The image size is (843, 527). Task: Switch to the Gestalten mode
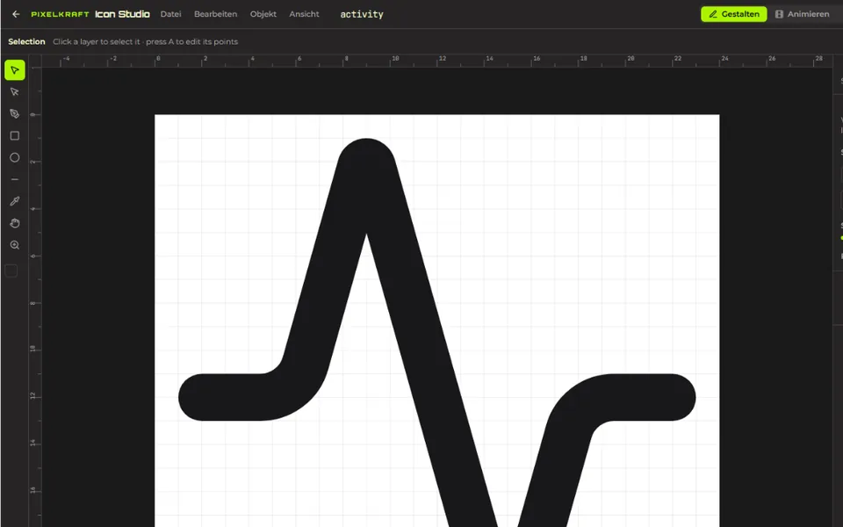coord(734,14)
